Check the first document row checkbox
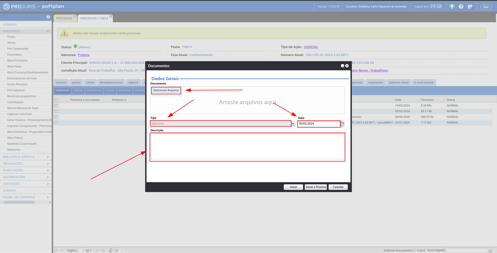497x253 pixels. tap(56, 106)
